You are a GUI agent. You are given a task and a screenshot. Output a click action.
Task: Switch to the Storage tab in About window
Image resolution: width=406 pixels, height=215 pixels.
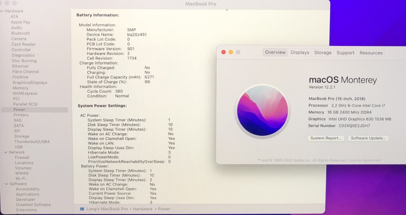click(323, 53)
